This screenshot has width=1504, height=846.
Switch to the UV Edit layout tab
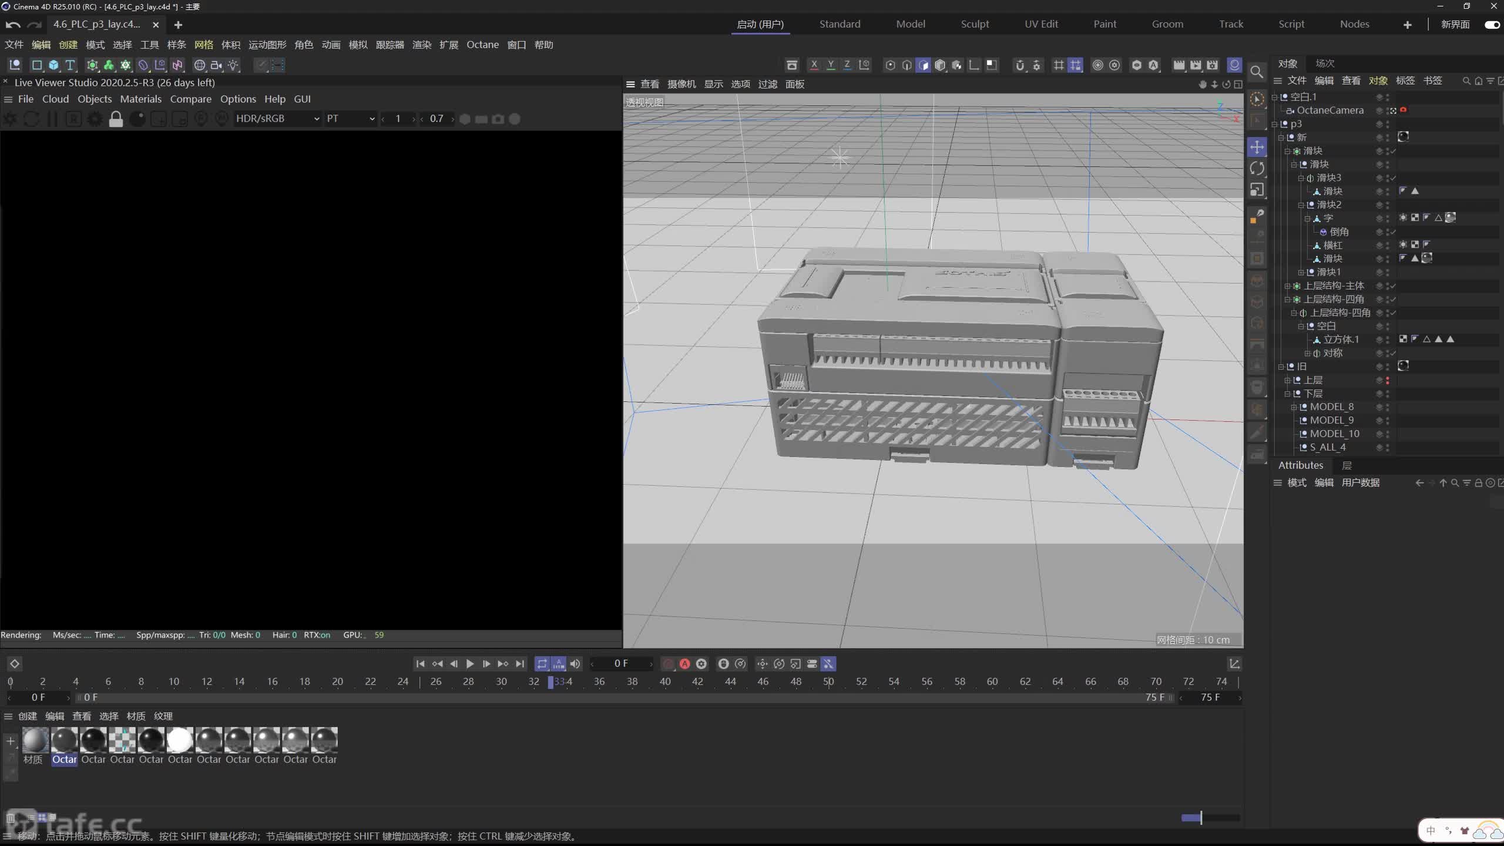coord(1041,24)
